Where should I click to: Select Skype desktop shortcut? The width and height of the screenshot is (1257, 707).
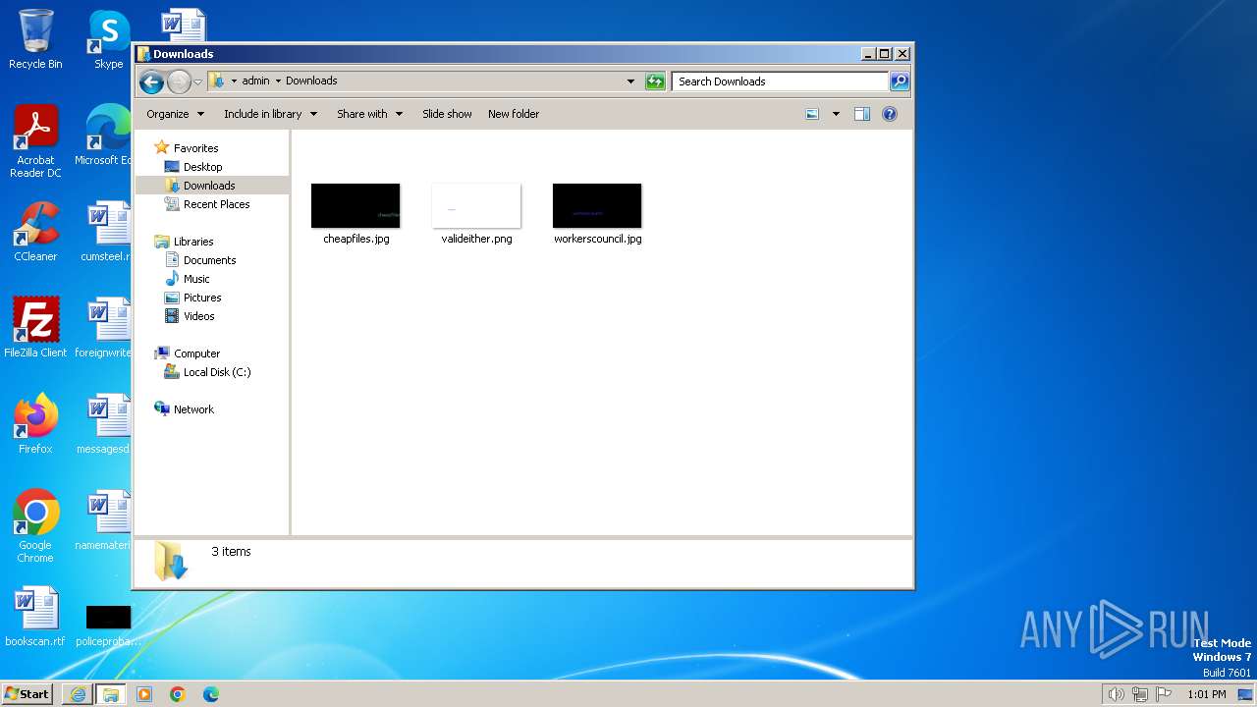pyautogui.click(x=108, y=39)
